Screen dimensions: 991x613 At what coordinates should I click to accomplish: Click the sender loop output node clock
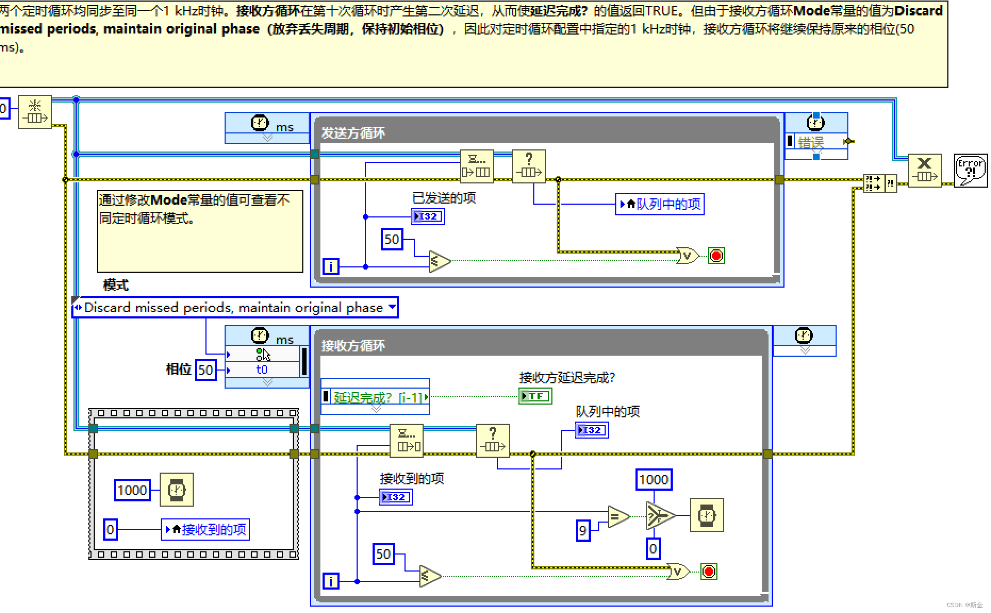click(x=816, y=123)
